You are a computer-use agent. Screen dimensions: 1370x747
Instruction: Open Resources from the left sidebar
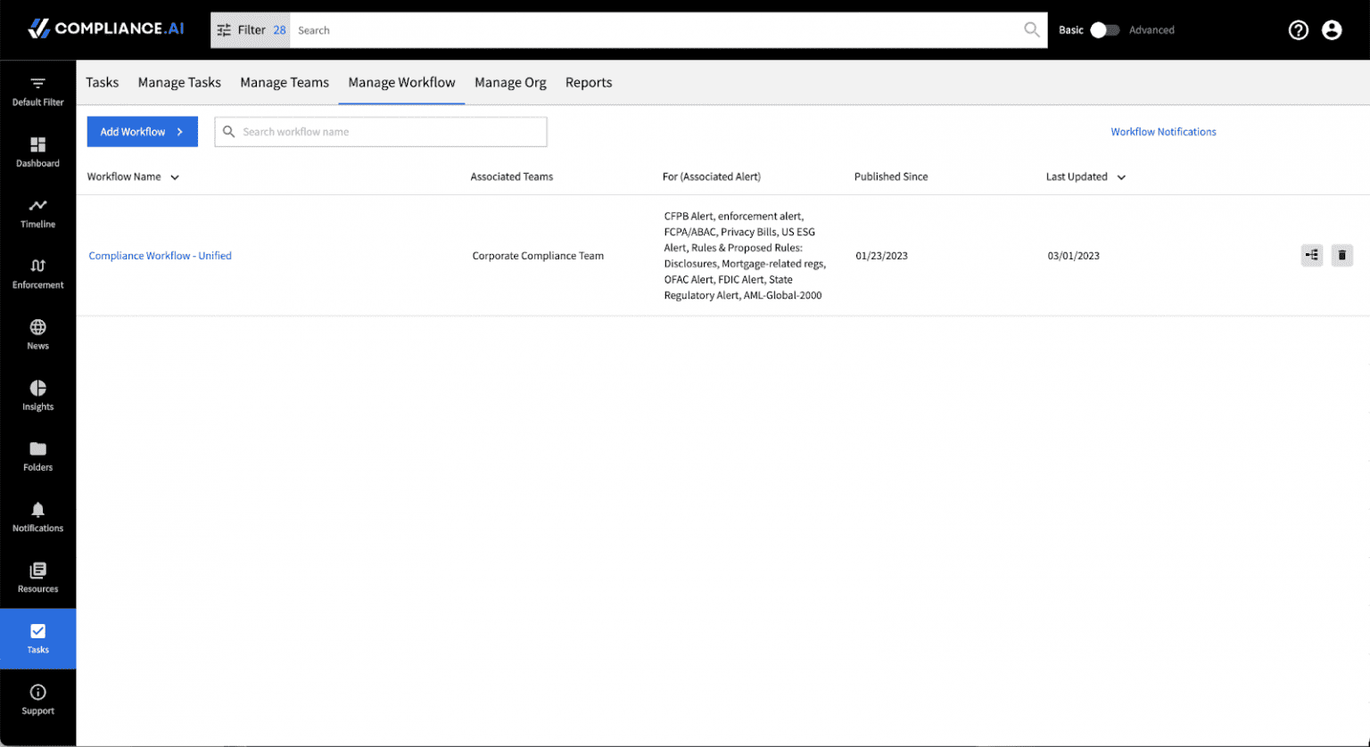[37, 575]
